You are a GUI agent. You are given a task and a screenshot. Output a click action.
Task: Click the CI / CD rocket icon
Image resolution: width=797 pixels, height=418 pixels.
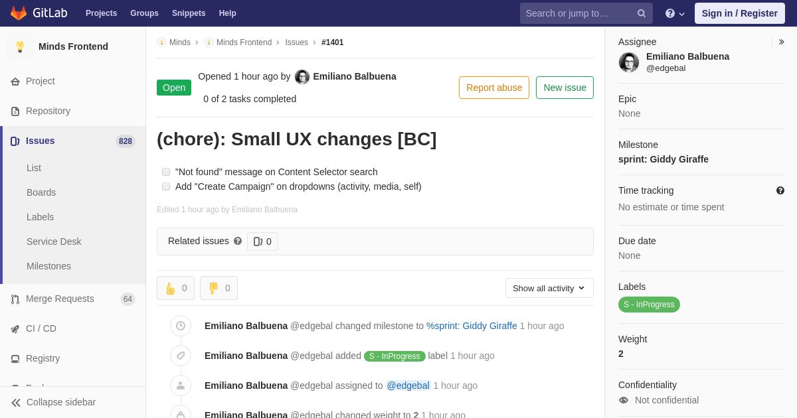pyautogui.click(x=15, y=329)
